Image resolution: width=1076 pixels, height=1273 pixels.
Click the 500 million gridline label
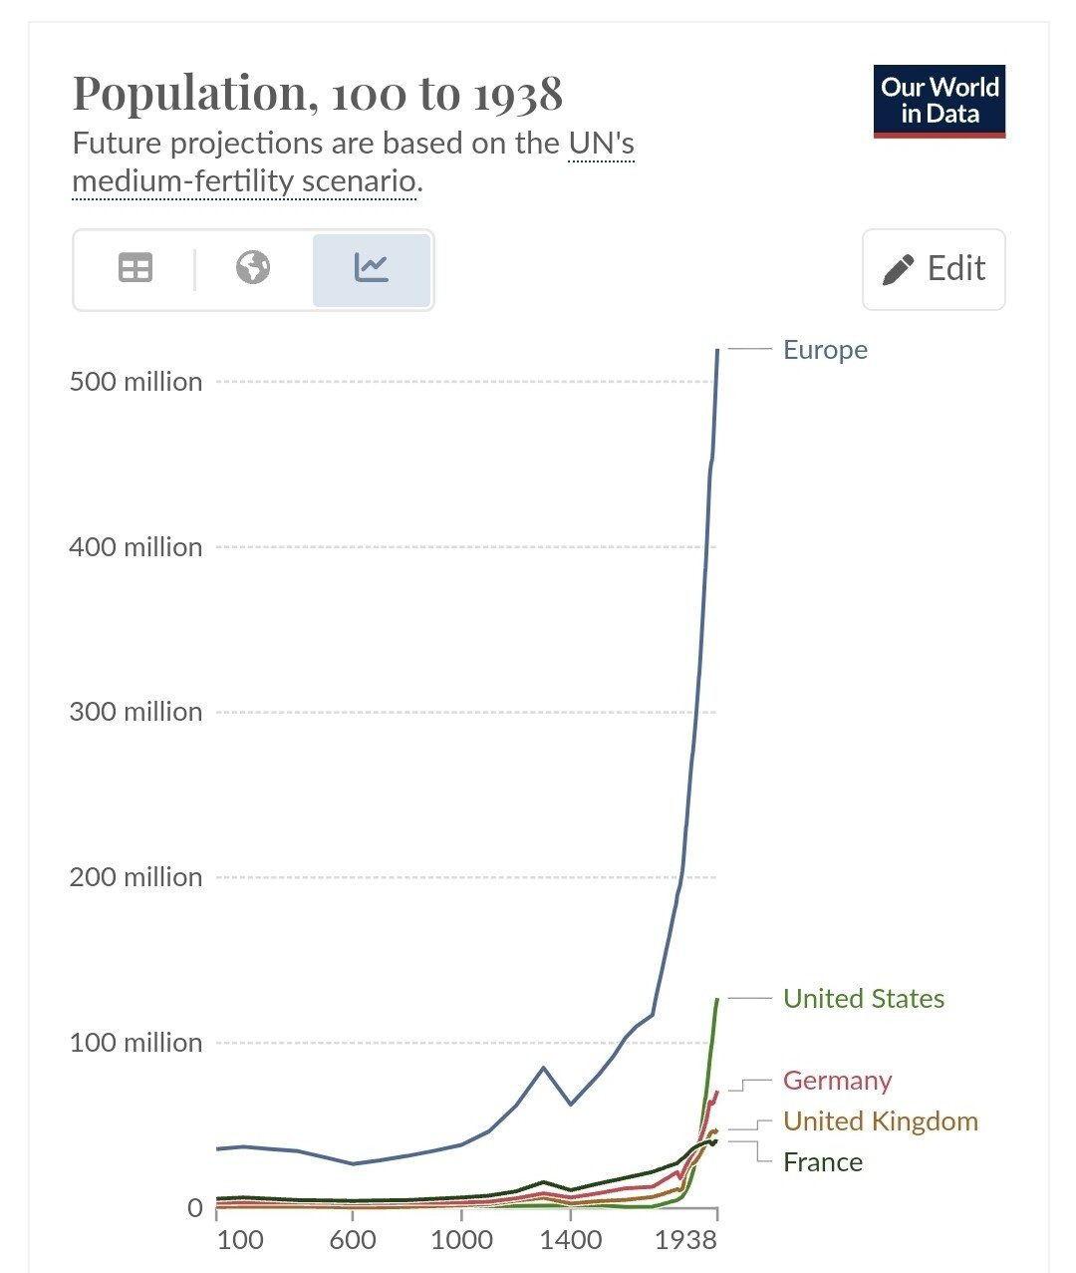[x=135, y=382]
